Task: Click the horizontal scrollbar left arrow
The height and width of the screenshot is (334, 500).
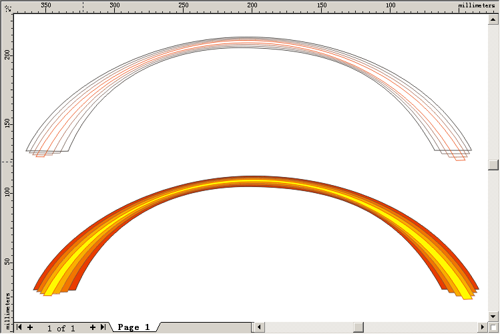Action: click(259, 327)
